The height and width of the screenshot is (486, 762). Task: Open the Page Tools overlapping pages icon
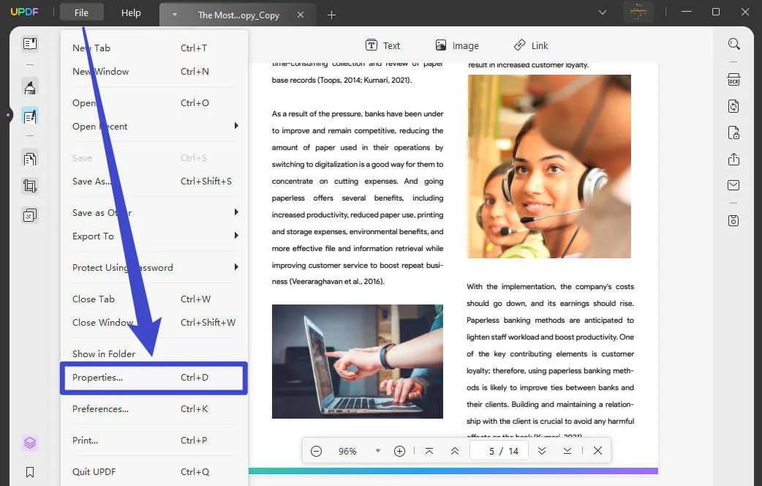[30, 215]
